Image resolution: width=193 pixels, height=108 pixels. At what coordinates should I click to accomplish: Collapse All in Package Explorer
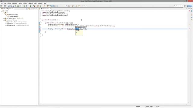(x=27, y=9)
